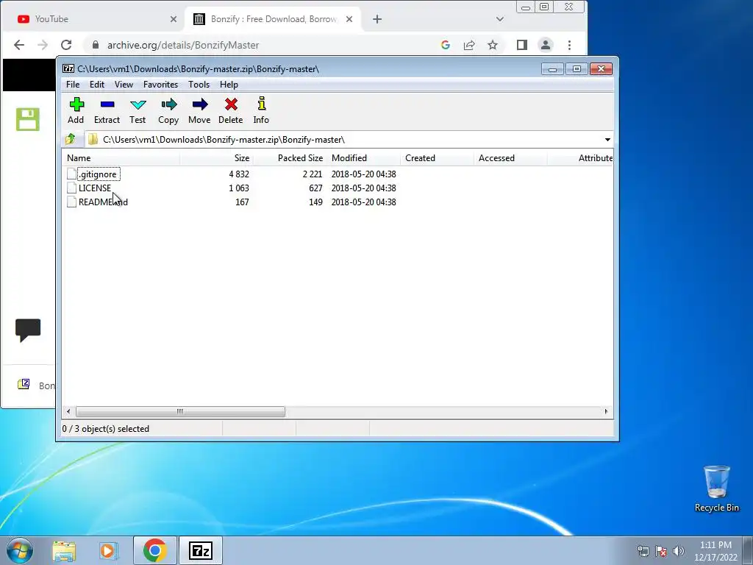Go up one folder level in 7-Zip
The image size is (753, 565).
point(71,139)
